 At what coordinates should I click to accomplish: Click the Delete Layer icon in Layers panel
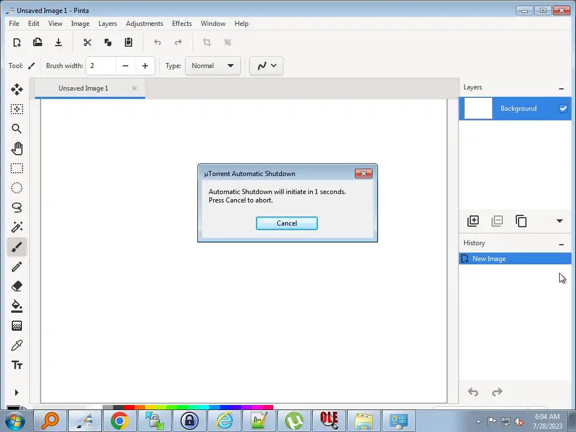(497, 220)
